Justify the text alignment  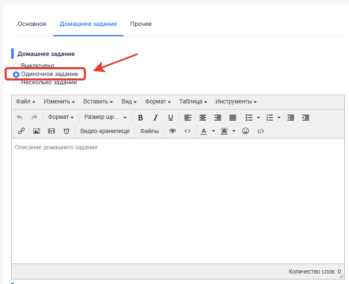point(233,117)
